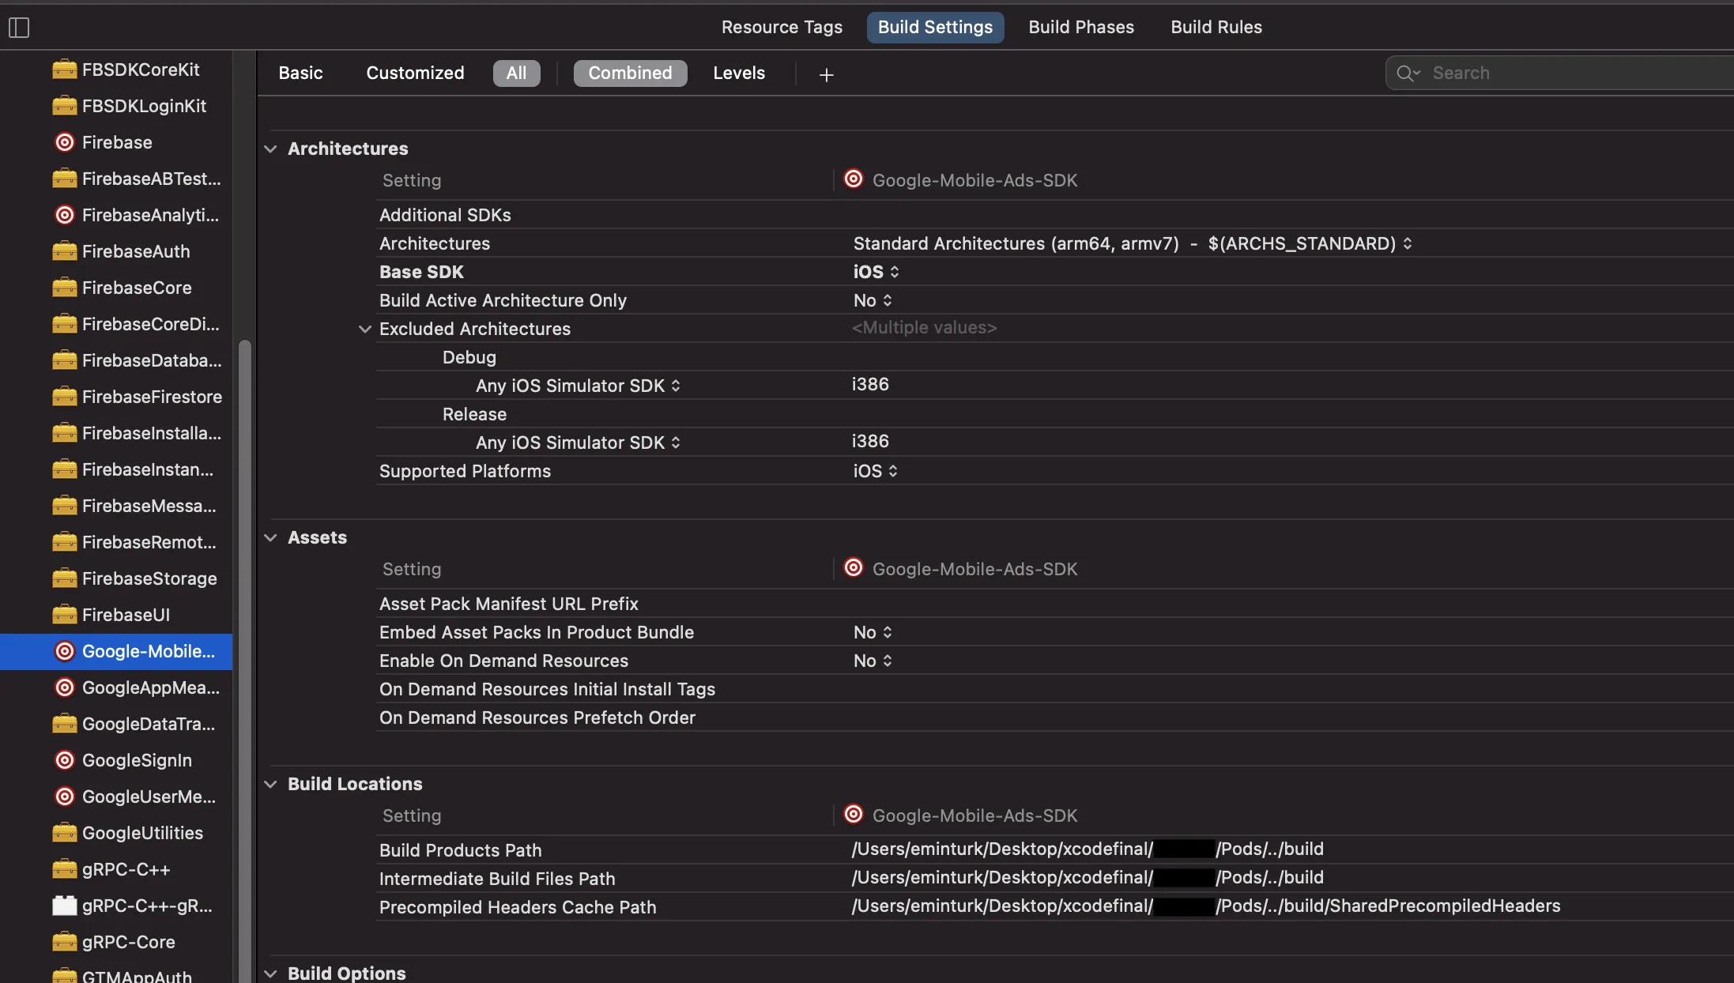Image resolution: width=1734 pixels, height=983 pixels.
Task: Click the FBSDKCoreKit toolbox icon
Action: (x=65, y=70)
